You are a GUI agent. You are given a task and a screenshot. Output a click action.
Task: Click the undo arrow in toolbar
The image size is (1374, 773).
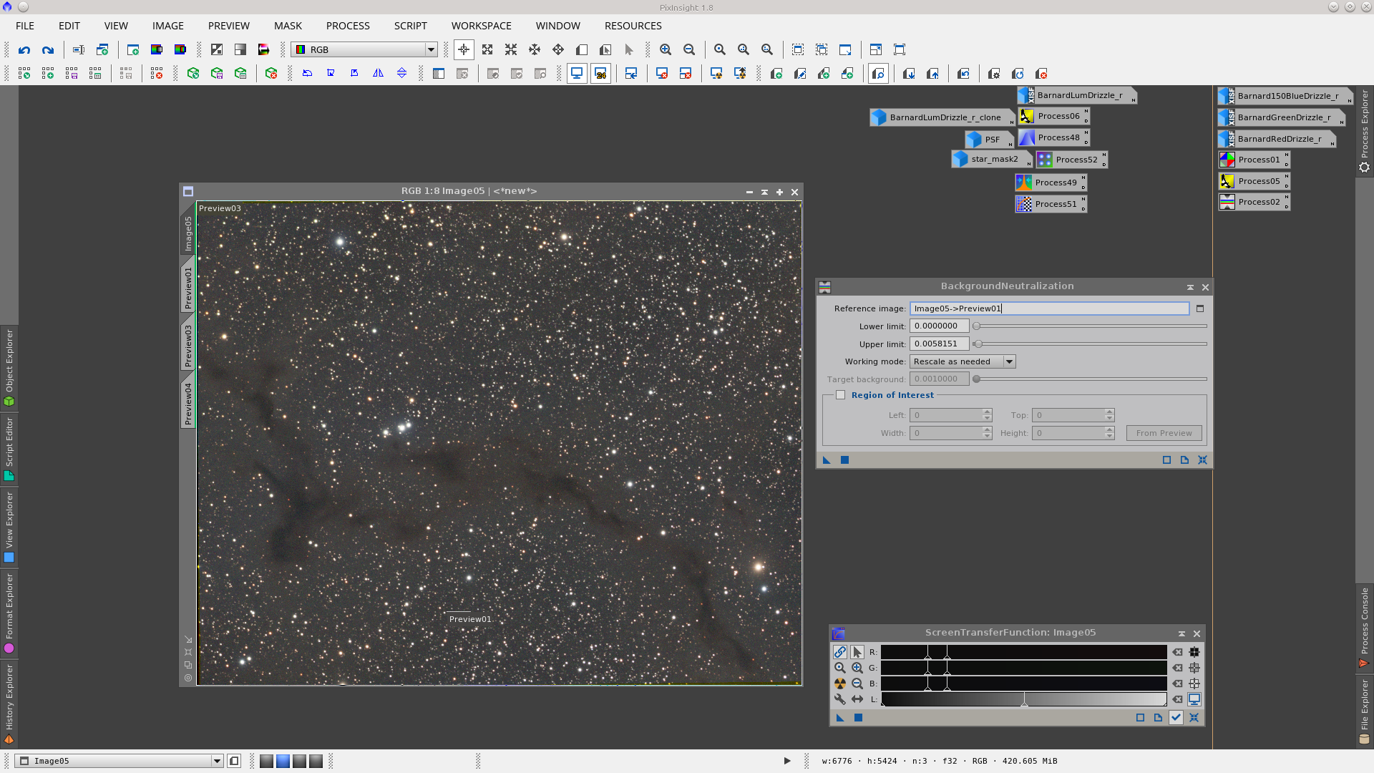[24, 49]
